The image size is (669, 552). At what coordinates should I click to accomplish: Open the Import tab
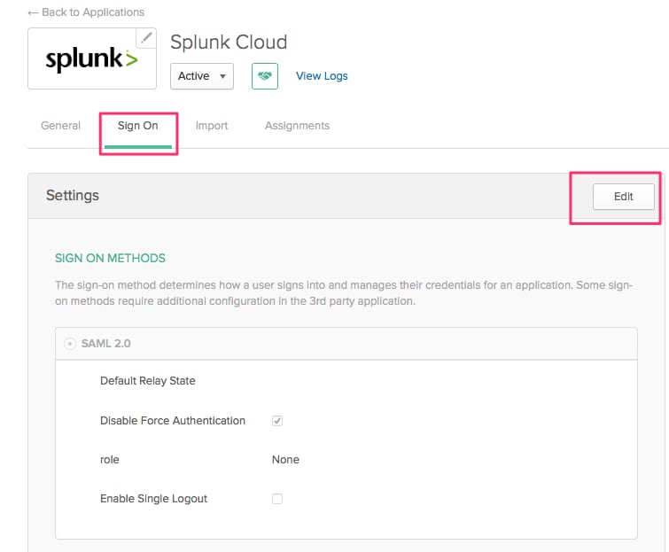212,126
